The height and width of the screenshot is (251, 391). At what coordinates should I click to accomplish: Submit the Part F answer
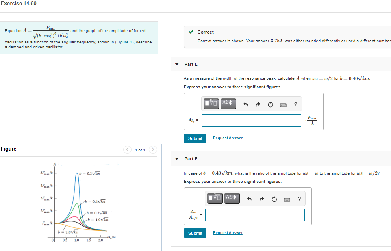coord(195,232)
